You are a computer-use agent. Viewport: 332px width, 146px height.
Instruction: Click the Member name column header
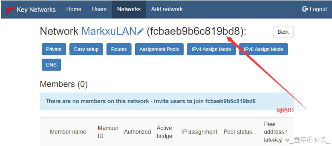point(68,132)
